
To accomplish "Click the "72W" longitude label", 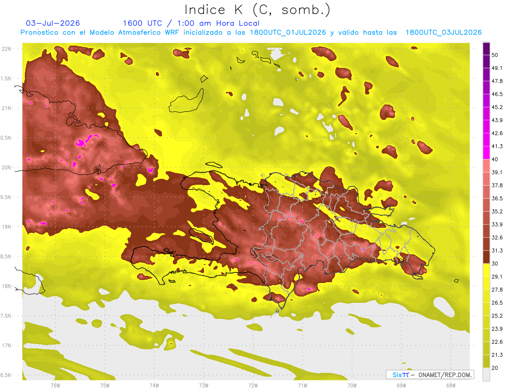I will [253, 386].
